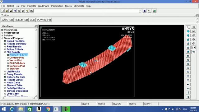Click the command input text field
This screenshot has height=112, width=199.
(x=86, y=11)
